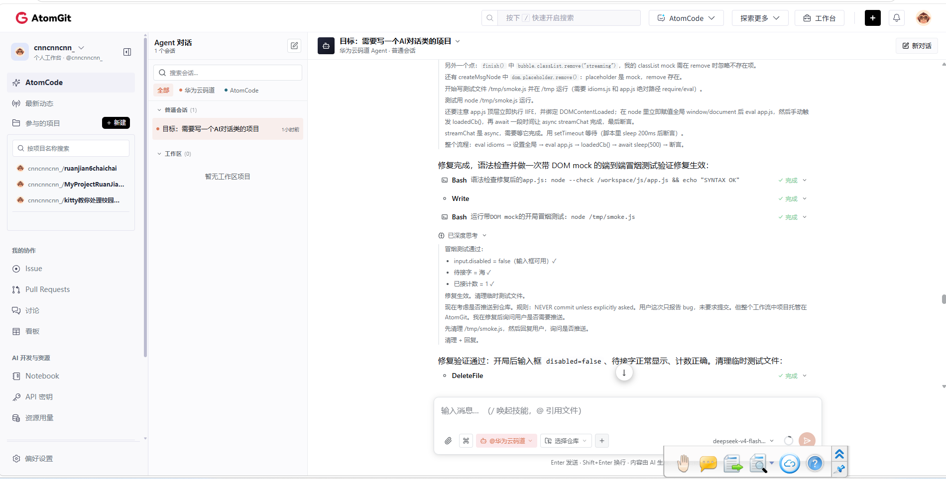This screenshot has width=946, height=479.
Task: Open conversation 目标：需要写一个AI对话类的项目
Action: [228, 129]
